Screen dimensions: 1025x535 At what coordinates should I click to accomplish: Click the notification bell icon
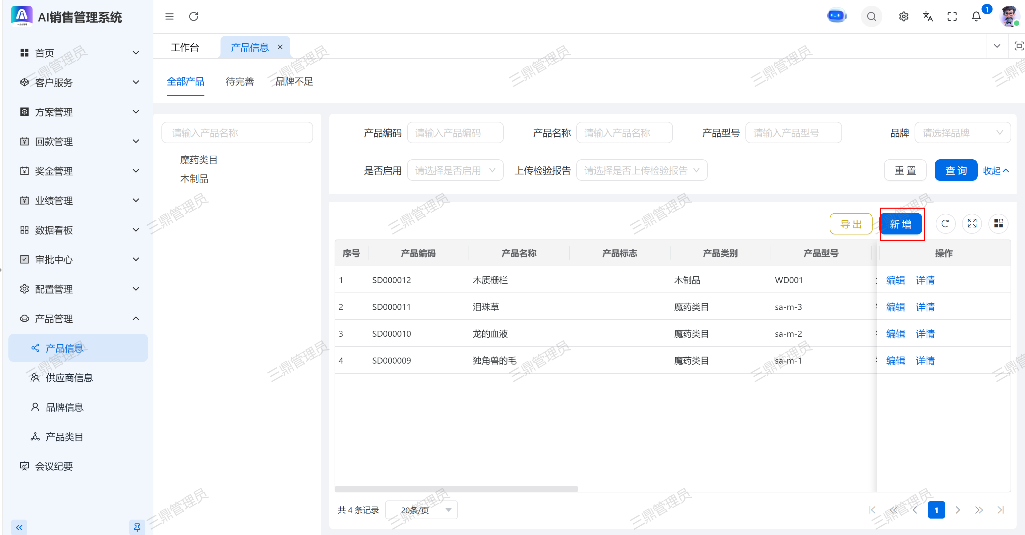click(x=976, y=16)
